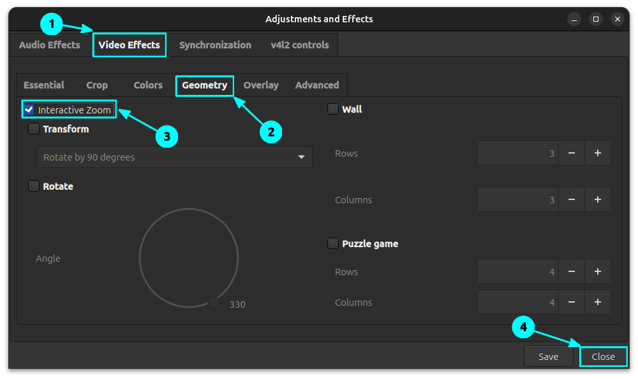Click the 330 angle value text
638x379 pixels.
(237, 304)
